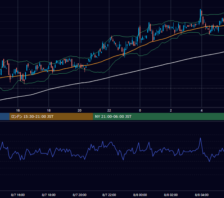
Task: Click the 16 hour axis label
Action: (18, 111)
